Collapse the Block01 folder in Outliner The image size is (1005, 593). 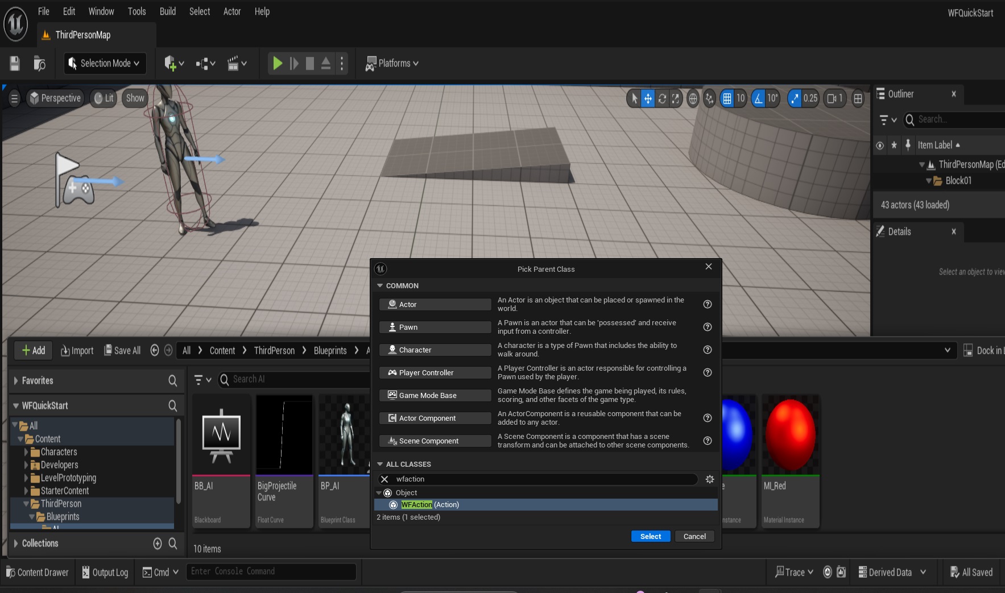pyautogui.click(x=929, y=181)
